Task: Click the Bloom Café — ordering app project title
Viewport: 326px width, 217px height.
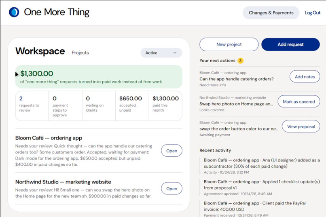Action: (x=49, y=138)
